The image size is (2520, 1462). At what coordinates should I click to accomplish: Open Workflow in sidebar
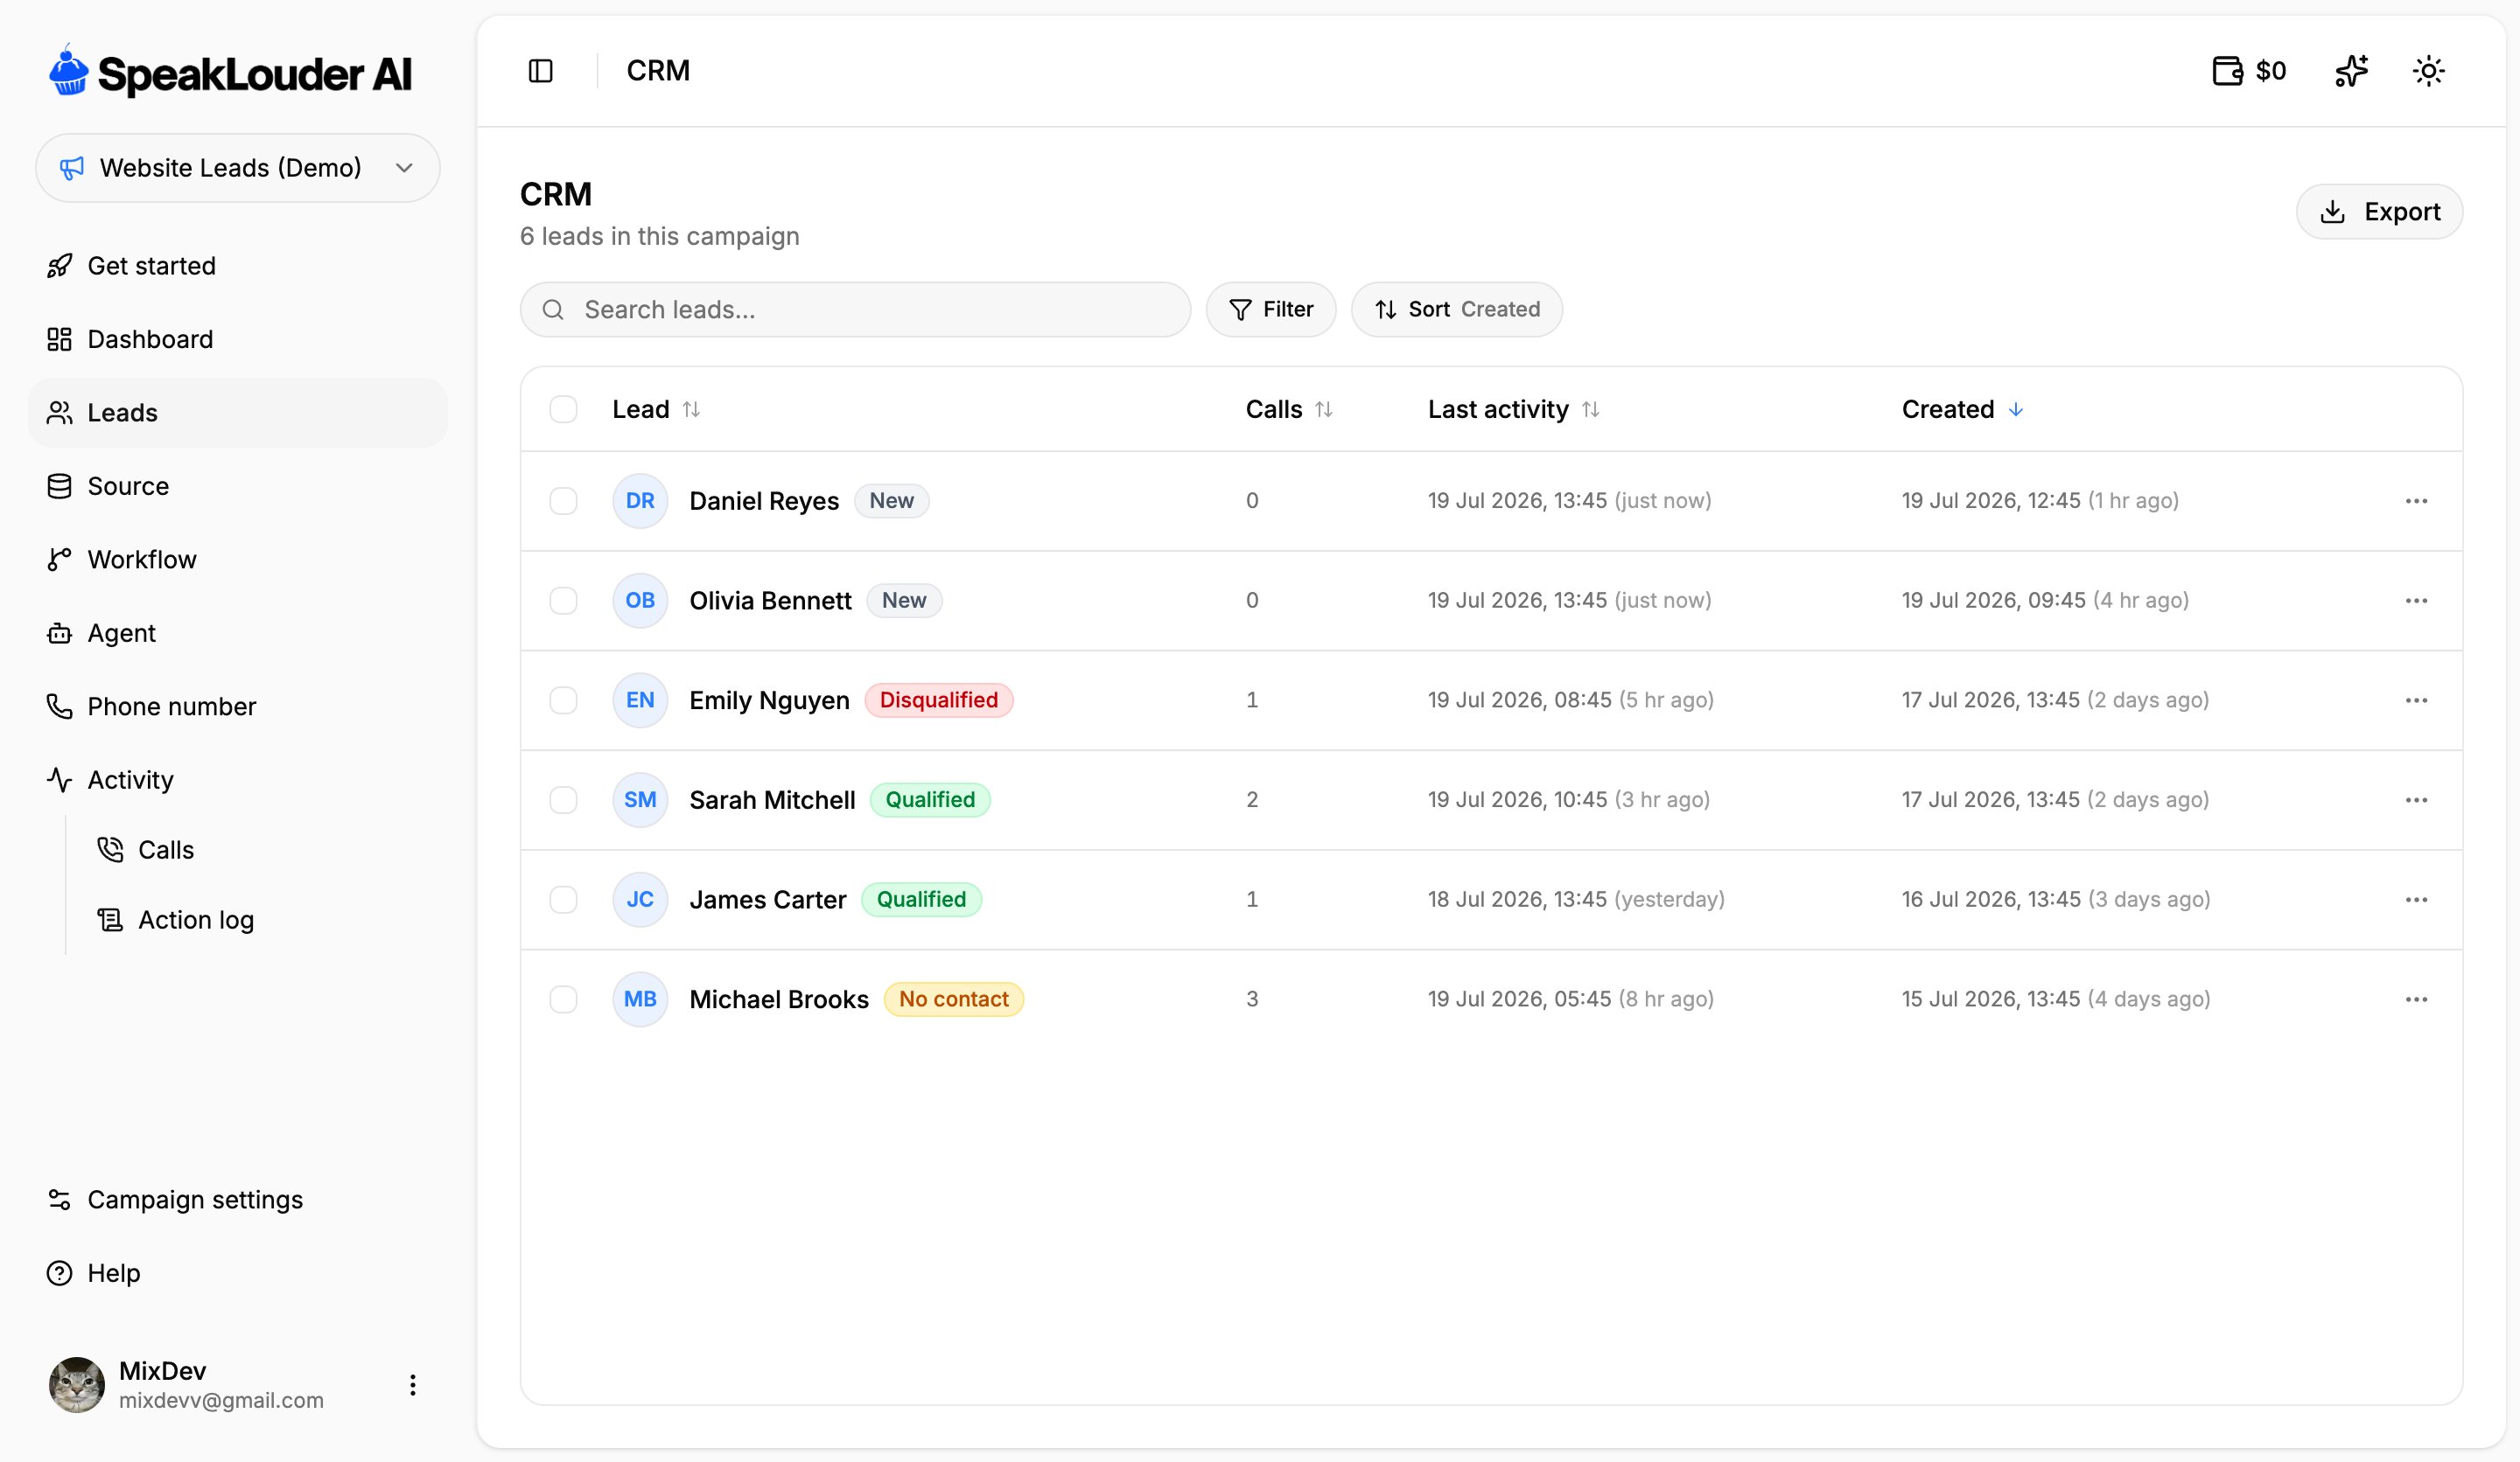coord(238,560)
